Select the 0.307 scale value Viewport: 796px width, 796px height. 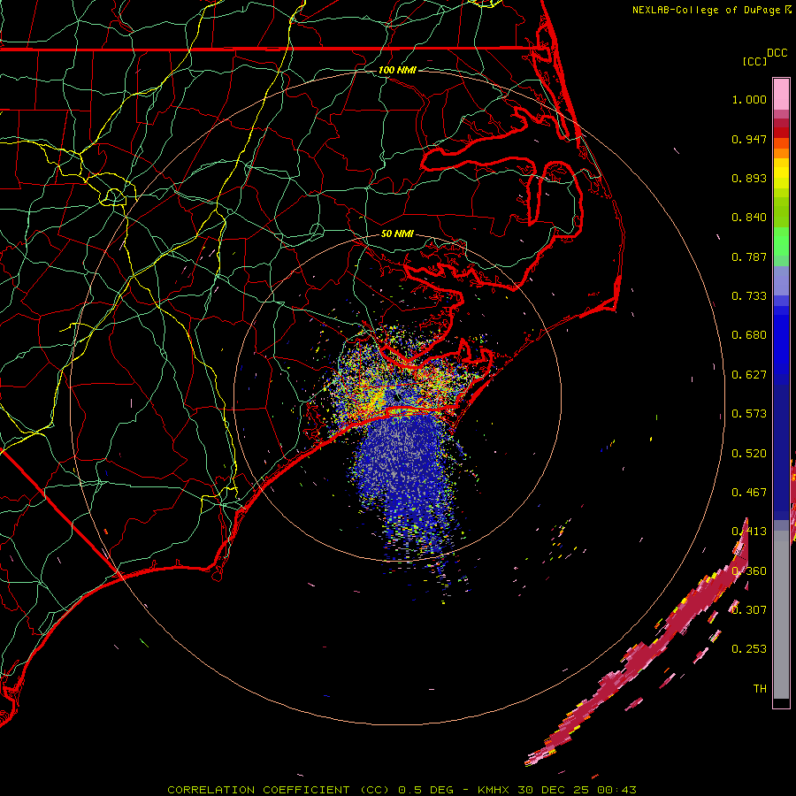749,610
